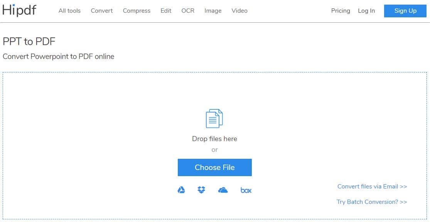Screen dimensions: 430x222
Task: Log In to your account
Action: point(366,11)
